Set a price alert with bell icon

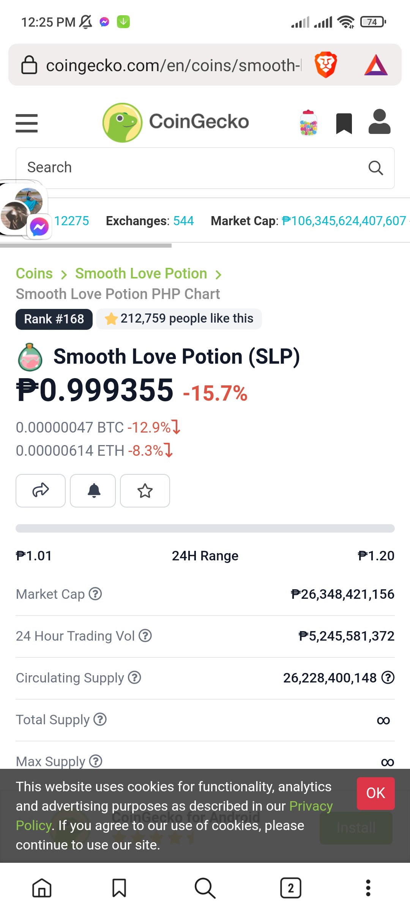point(93,490)
